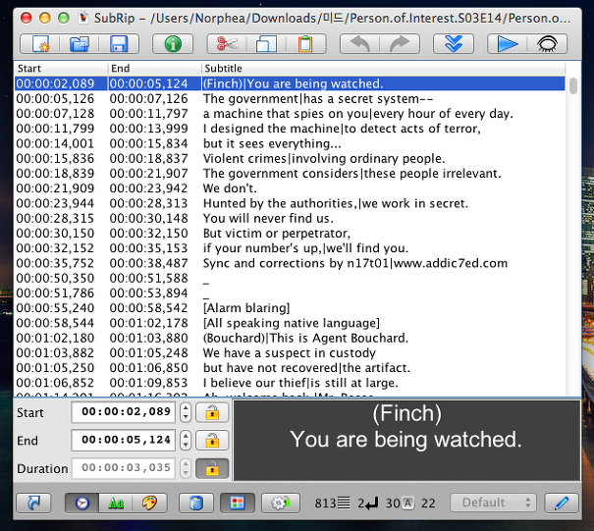Redo the last undone action
Image resolution: width=594 pixels, height=531 pixels.
(x=400, y=43)
